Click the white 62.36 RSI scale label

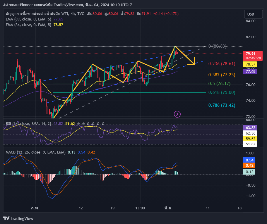point(250,133)
